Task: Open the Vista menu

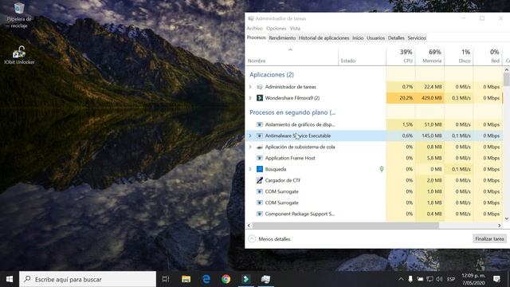Action: pos(295,29)
